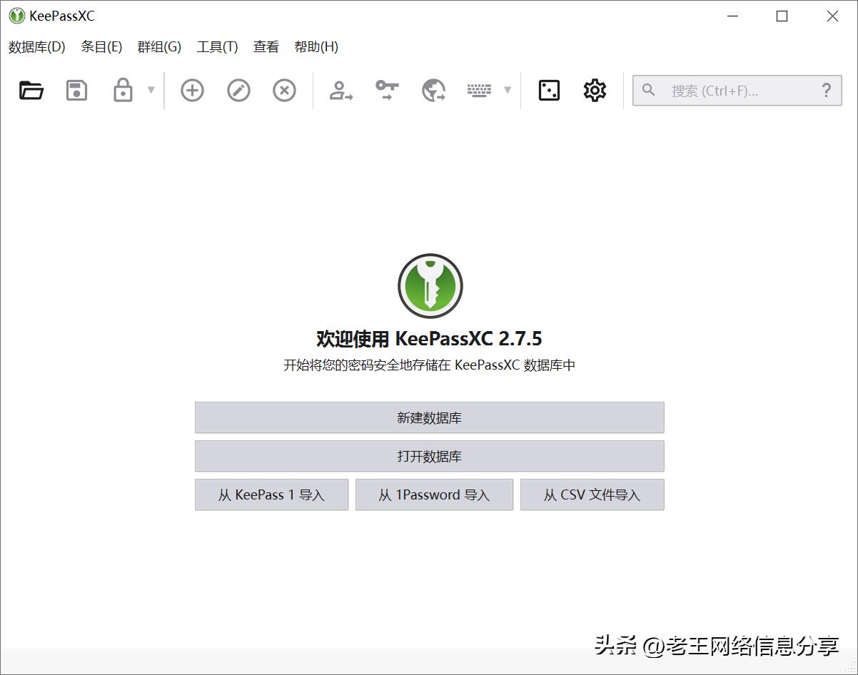Copy username to clipboard
Viewport: 858px width, 675px height.
pos(340,90)
